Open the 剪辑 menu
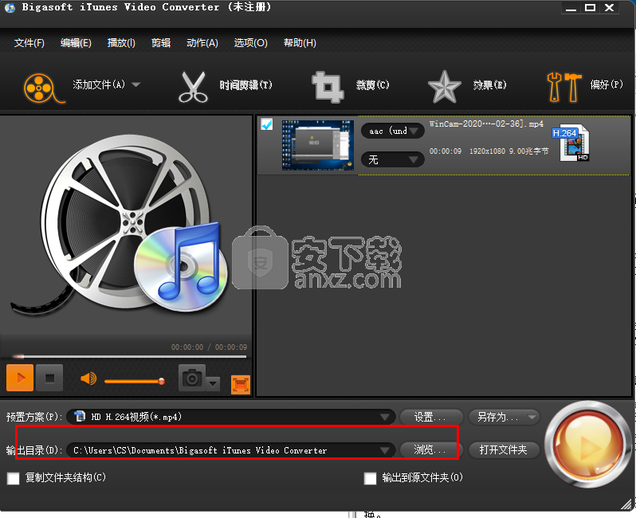 click(x=161, y=42)
